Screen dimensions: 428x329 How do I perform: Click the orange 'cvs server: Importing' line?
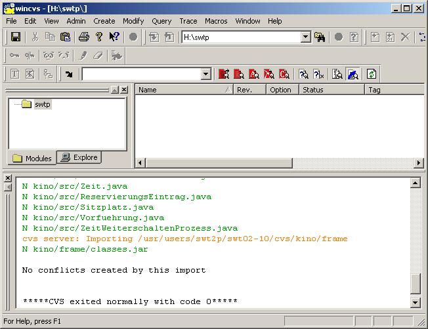click(185, 239)
